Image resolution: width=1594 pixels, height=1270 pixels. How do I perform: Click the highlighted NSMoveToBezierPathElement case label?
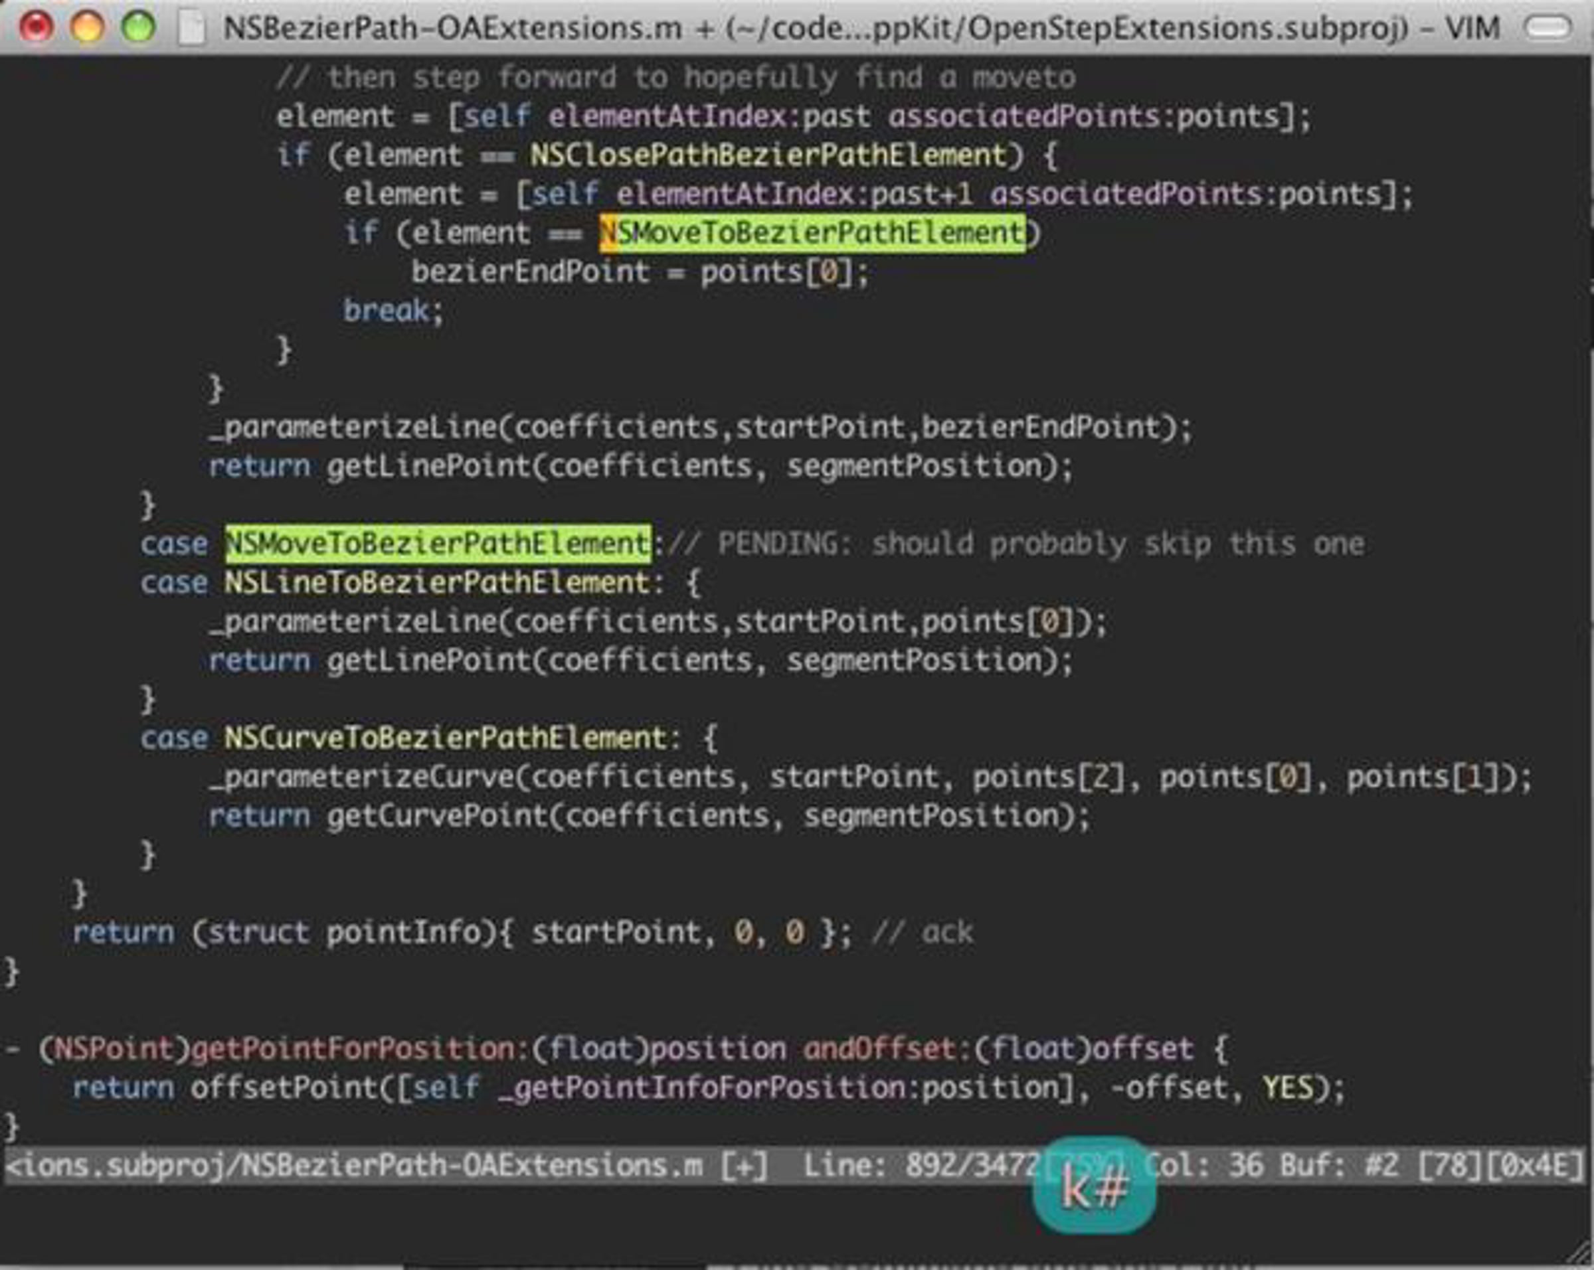438,544
